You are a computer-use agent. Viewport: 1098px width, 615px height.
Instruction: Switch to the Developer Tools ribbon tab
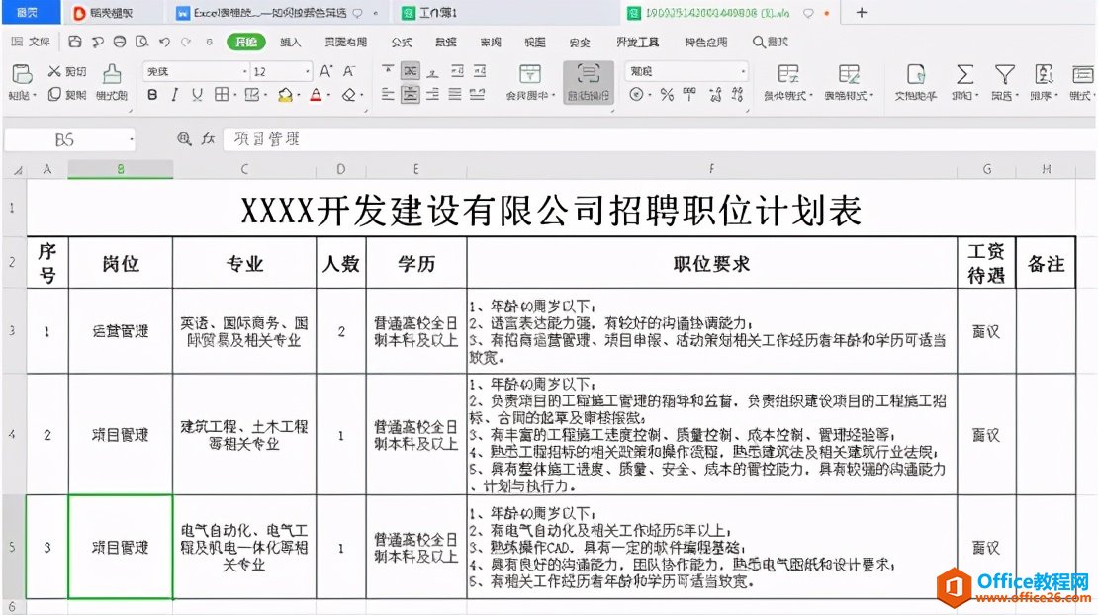(637, 43)
